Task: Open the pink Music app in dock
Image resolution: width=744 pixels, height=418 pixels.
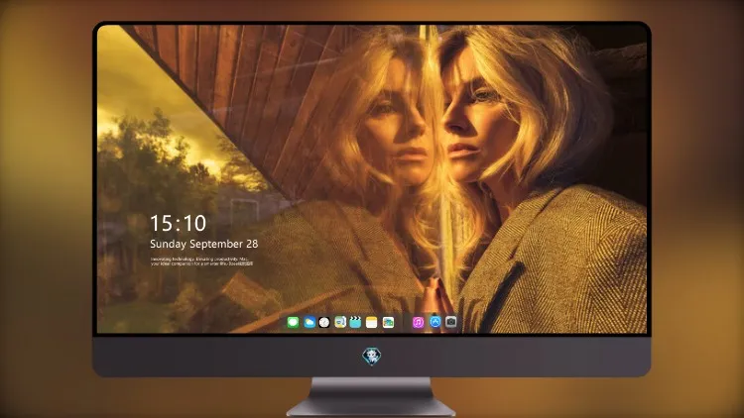Action: point(418,322)
